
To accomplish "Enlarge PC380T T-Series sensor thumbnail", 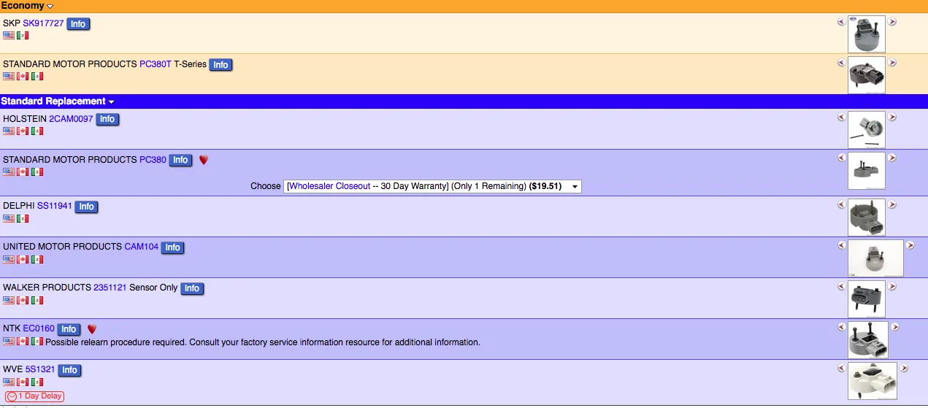I will point(867,74).
